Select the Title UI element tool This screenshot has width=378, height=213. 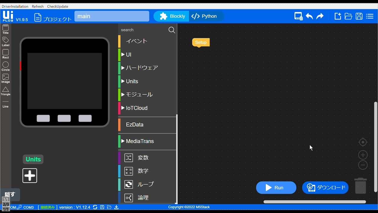coord(6,29)
